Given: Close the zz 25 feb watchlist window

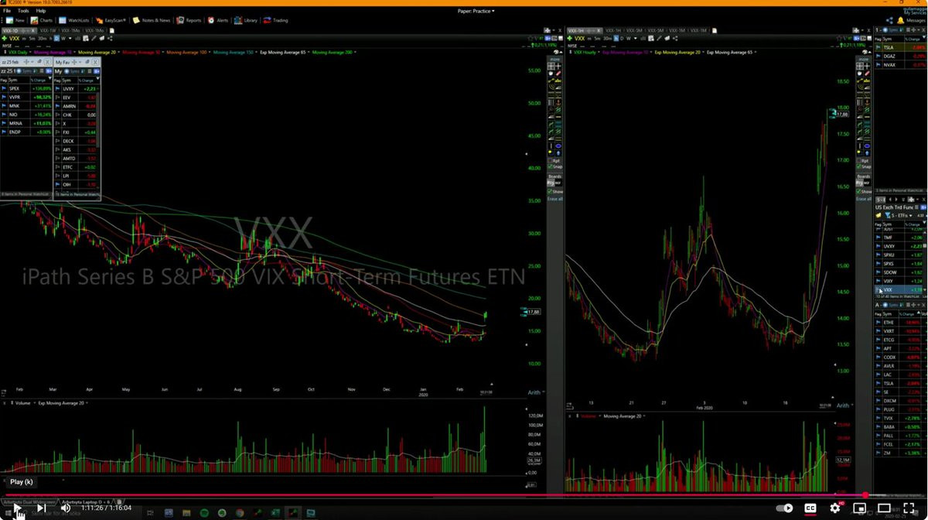Looking at the screenshot, I should (47, 62).
